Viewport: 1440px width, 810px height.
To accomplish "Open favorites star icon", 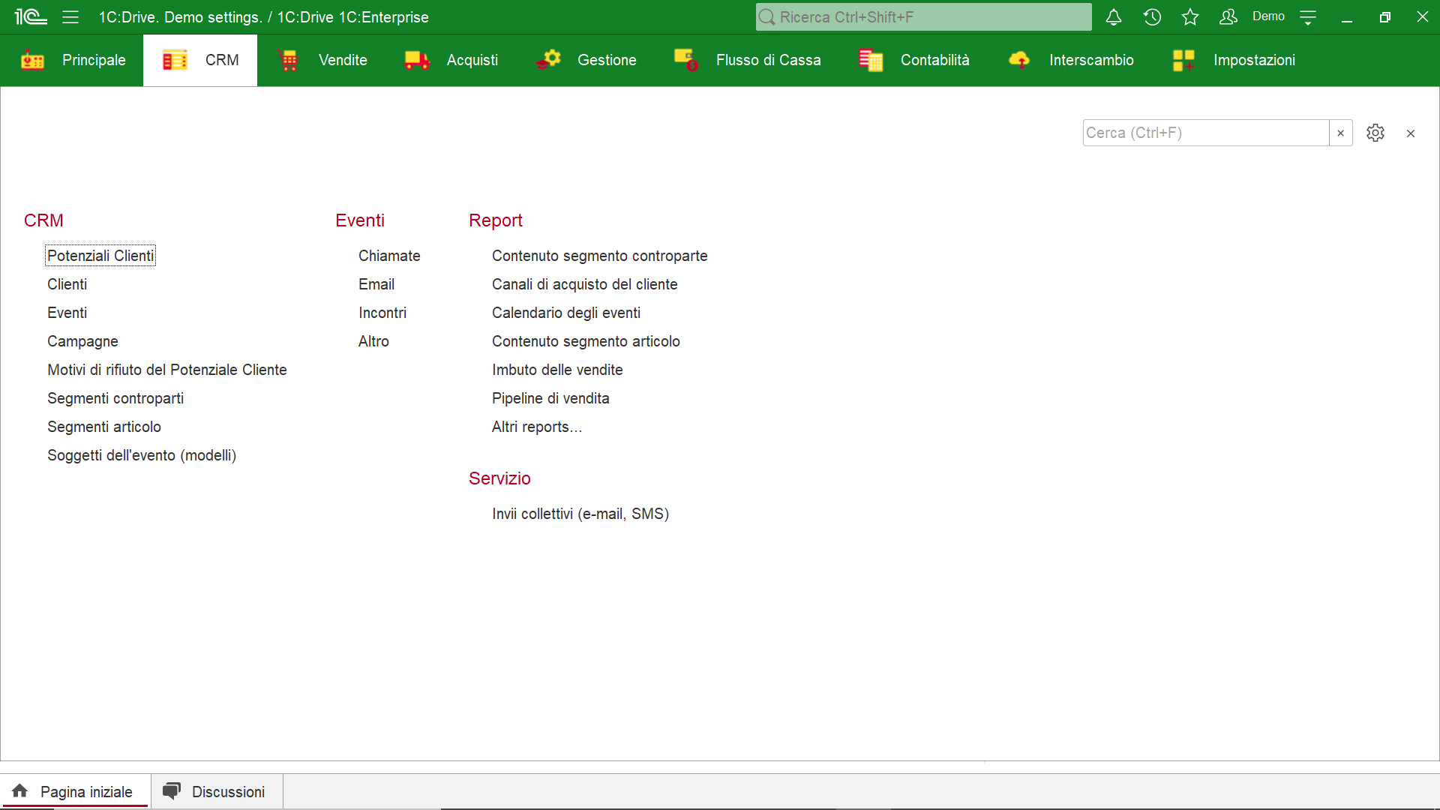I will [1190, 16].
